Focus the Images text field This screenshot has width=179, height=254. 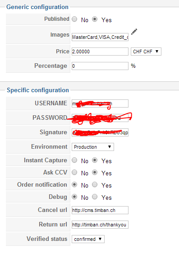point(100,37)
